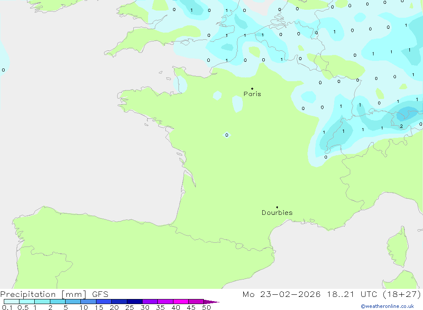Pick the 1–2 mm legend swatch
This screenshot has width=423, height=310.
[x=42, y=302]
